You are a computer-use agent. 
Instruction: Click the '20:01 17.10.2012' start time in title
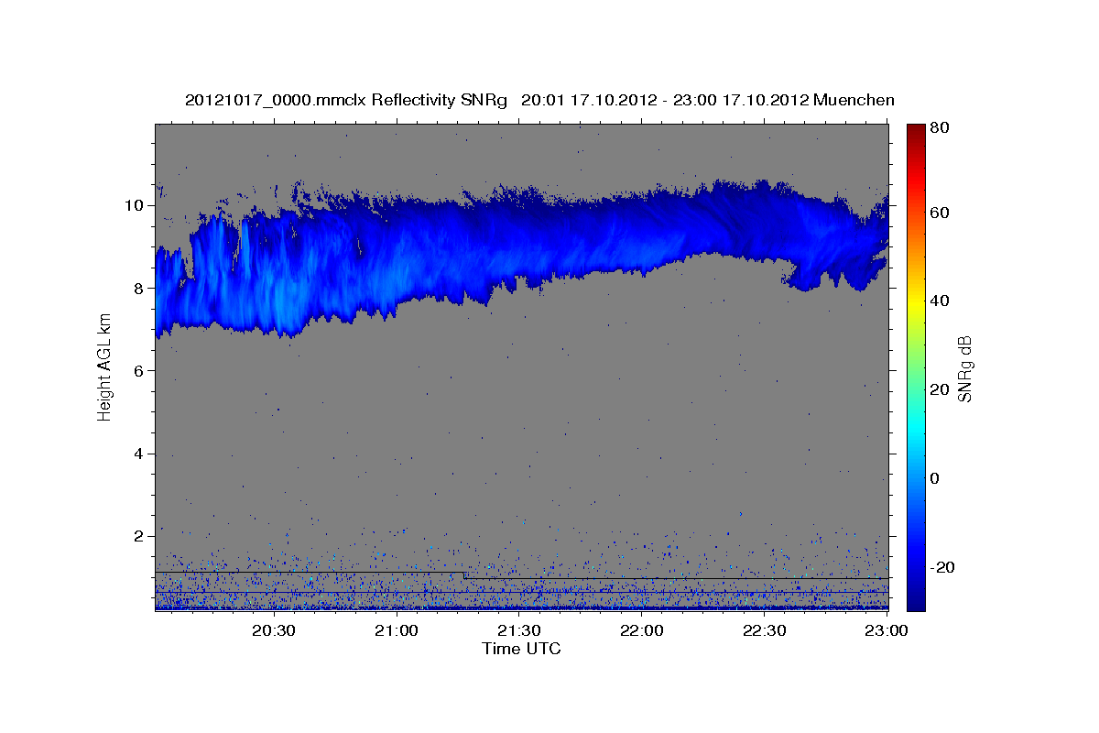click(x=588, y=100)
